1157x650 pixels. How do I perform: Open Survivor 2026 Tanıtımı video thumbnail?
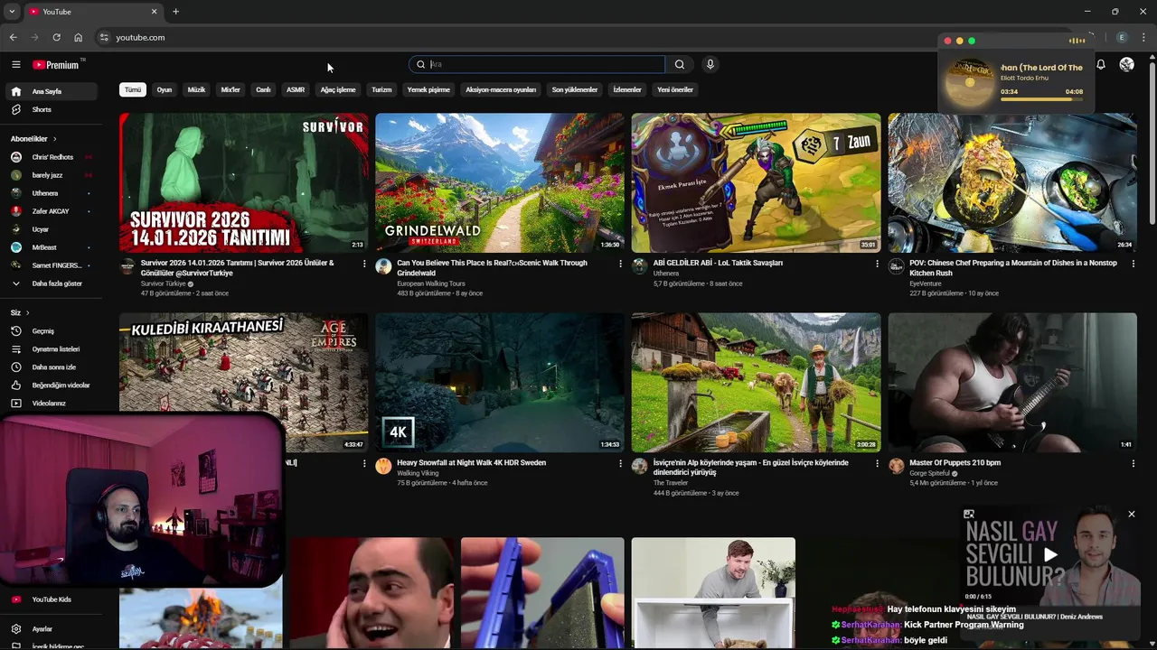coord(244,182)
